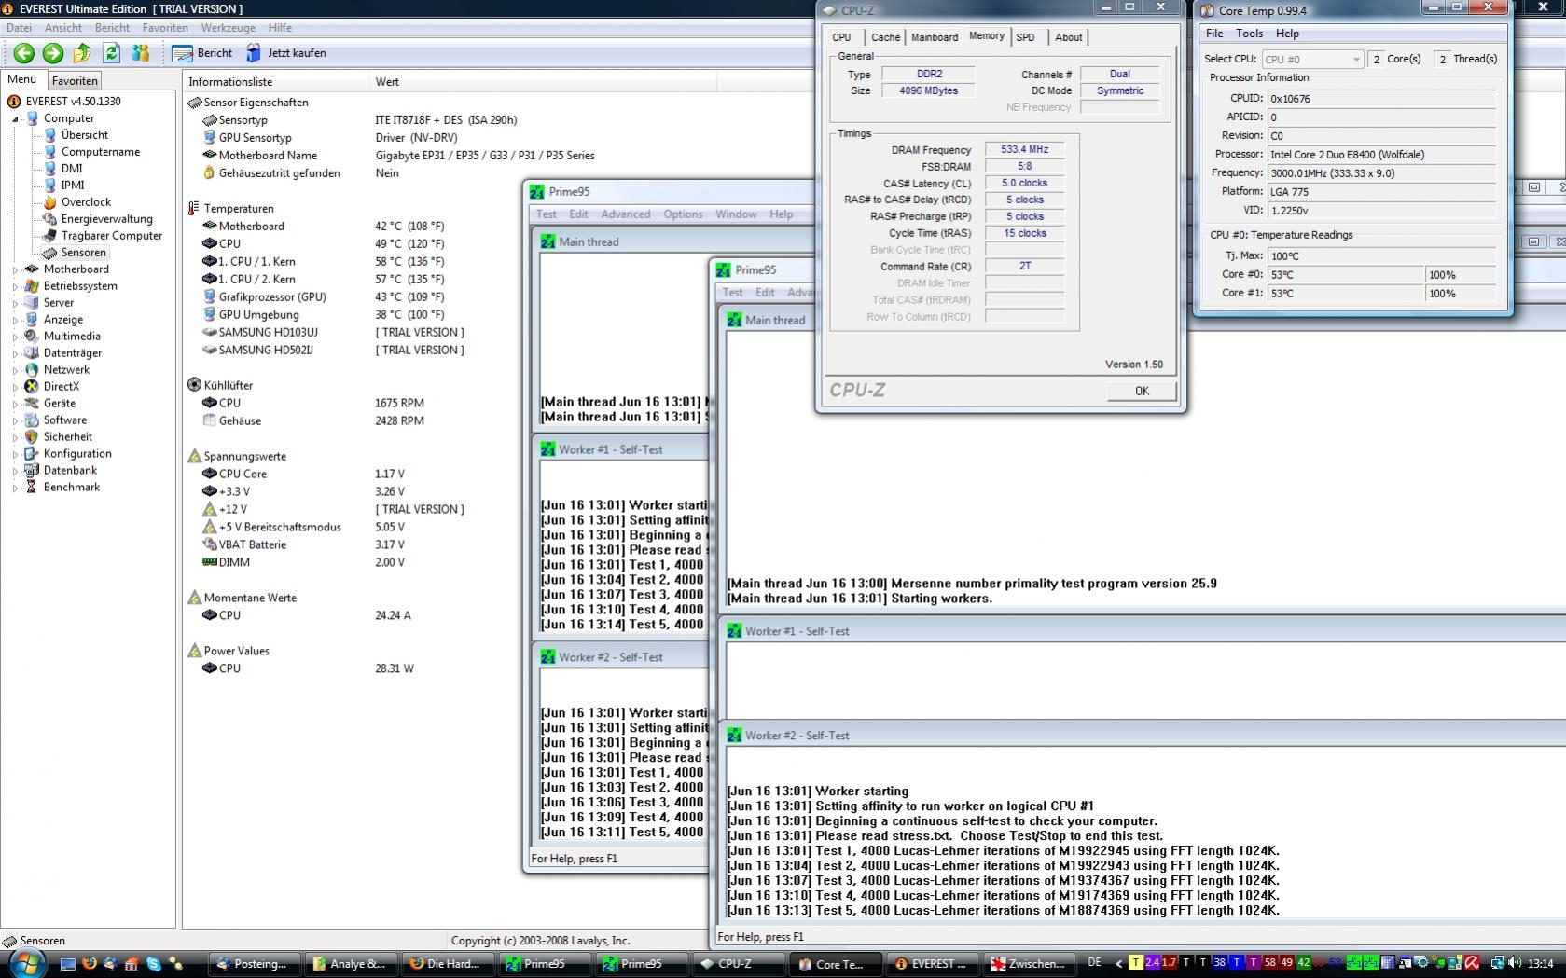Switch to the CPU tab in CPU-Z
Screen dimensions: 1566x978
point(841,37)
